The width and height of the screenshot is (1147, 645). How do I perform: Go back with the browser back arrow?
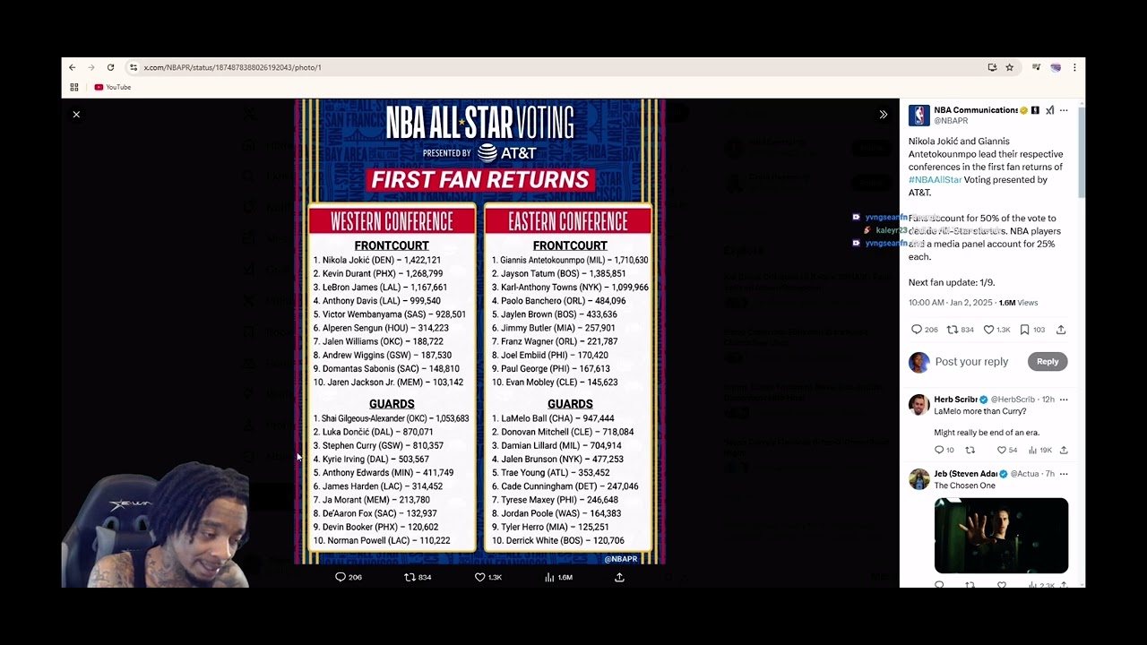(73, 67)
